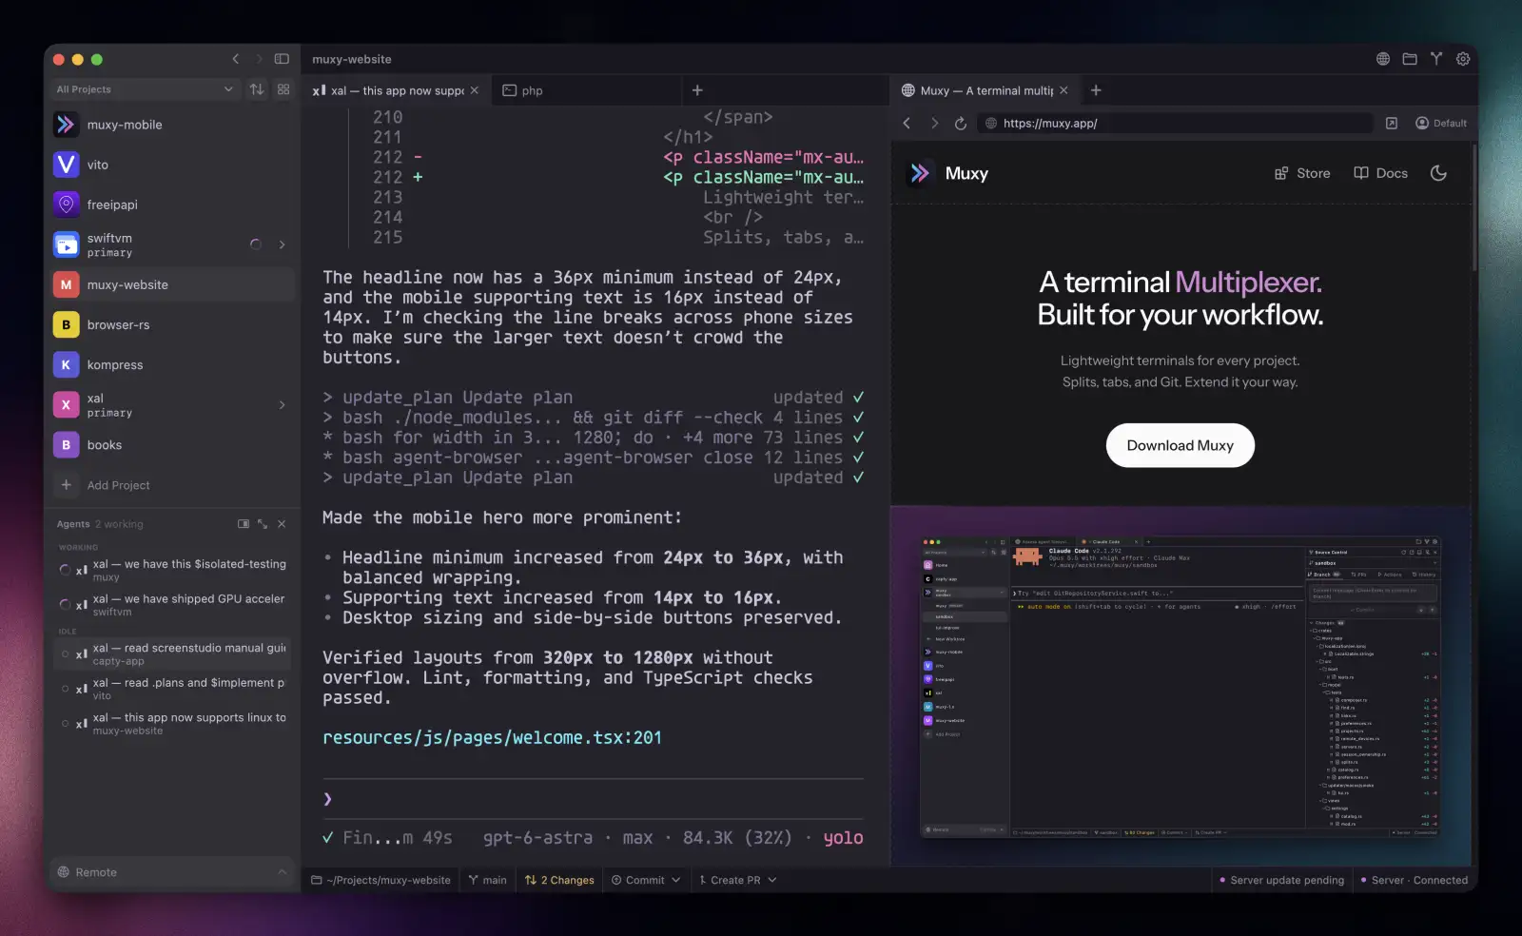1522x936 pixels.
Task: Reload the muxy.app browser page
Action: tap(961, 124)
